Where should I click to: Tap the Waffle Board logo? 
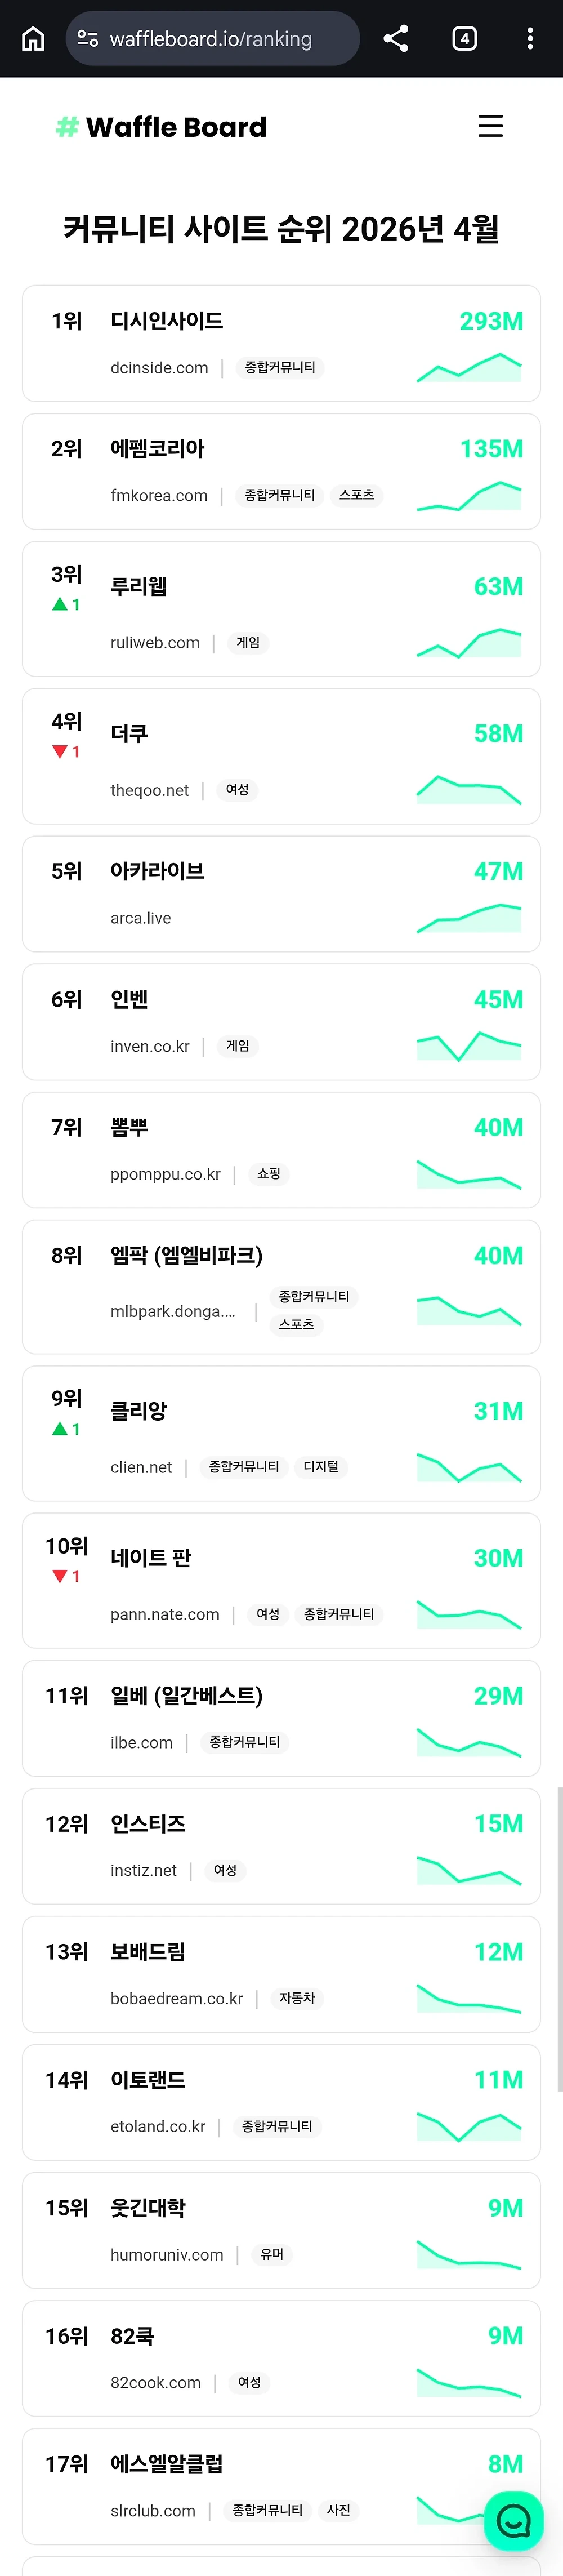click(x=162, y=127)
